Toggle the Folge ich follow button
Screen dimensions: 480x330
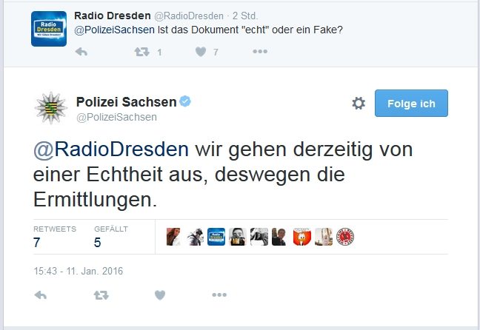pyautogui.click(x=411, y=104)
